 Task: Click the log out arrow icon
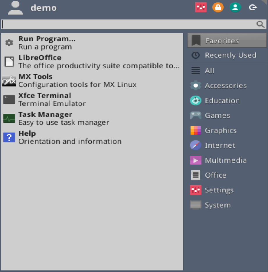(253, 8)
